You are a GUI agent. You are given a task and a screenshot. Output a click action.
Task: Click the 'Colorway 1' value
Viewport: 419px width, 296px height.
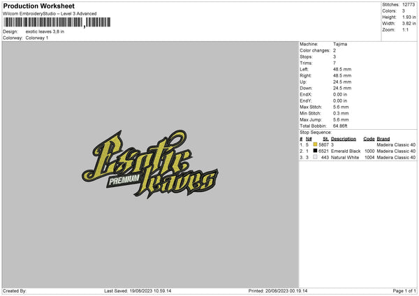37,38
